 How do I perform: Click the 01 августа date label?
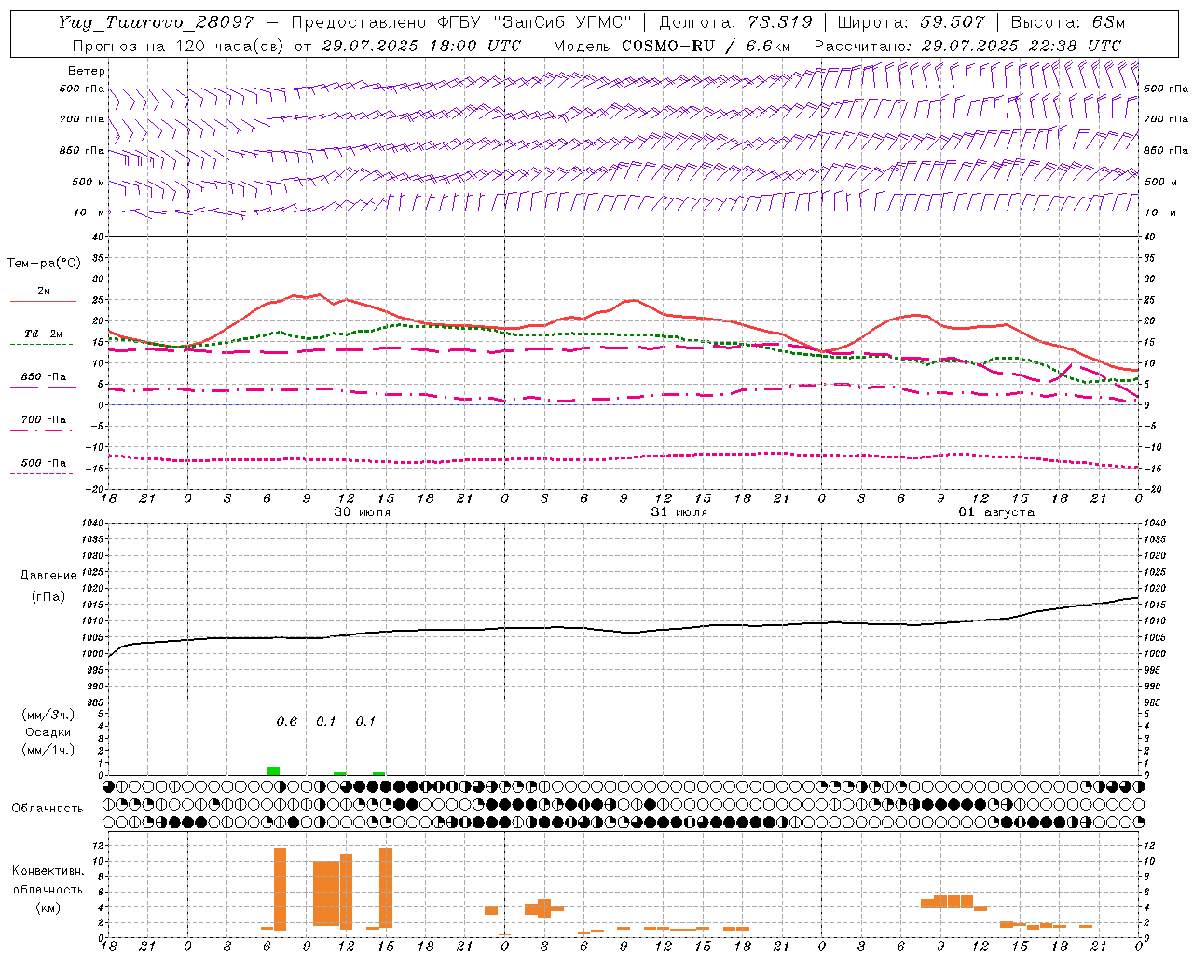pos(996,512)
